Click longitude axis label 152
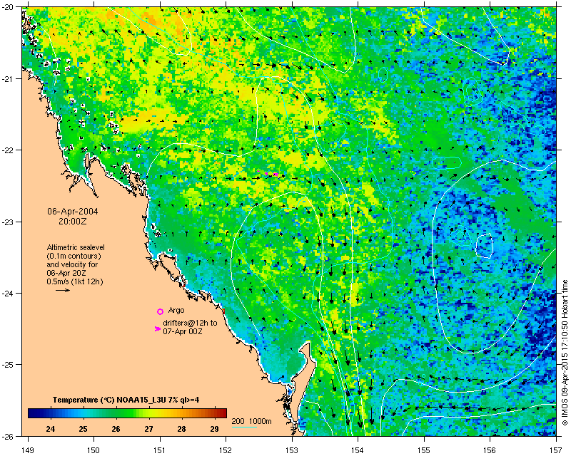 pos(226,450)
